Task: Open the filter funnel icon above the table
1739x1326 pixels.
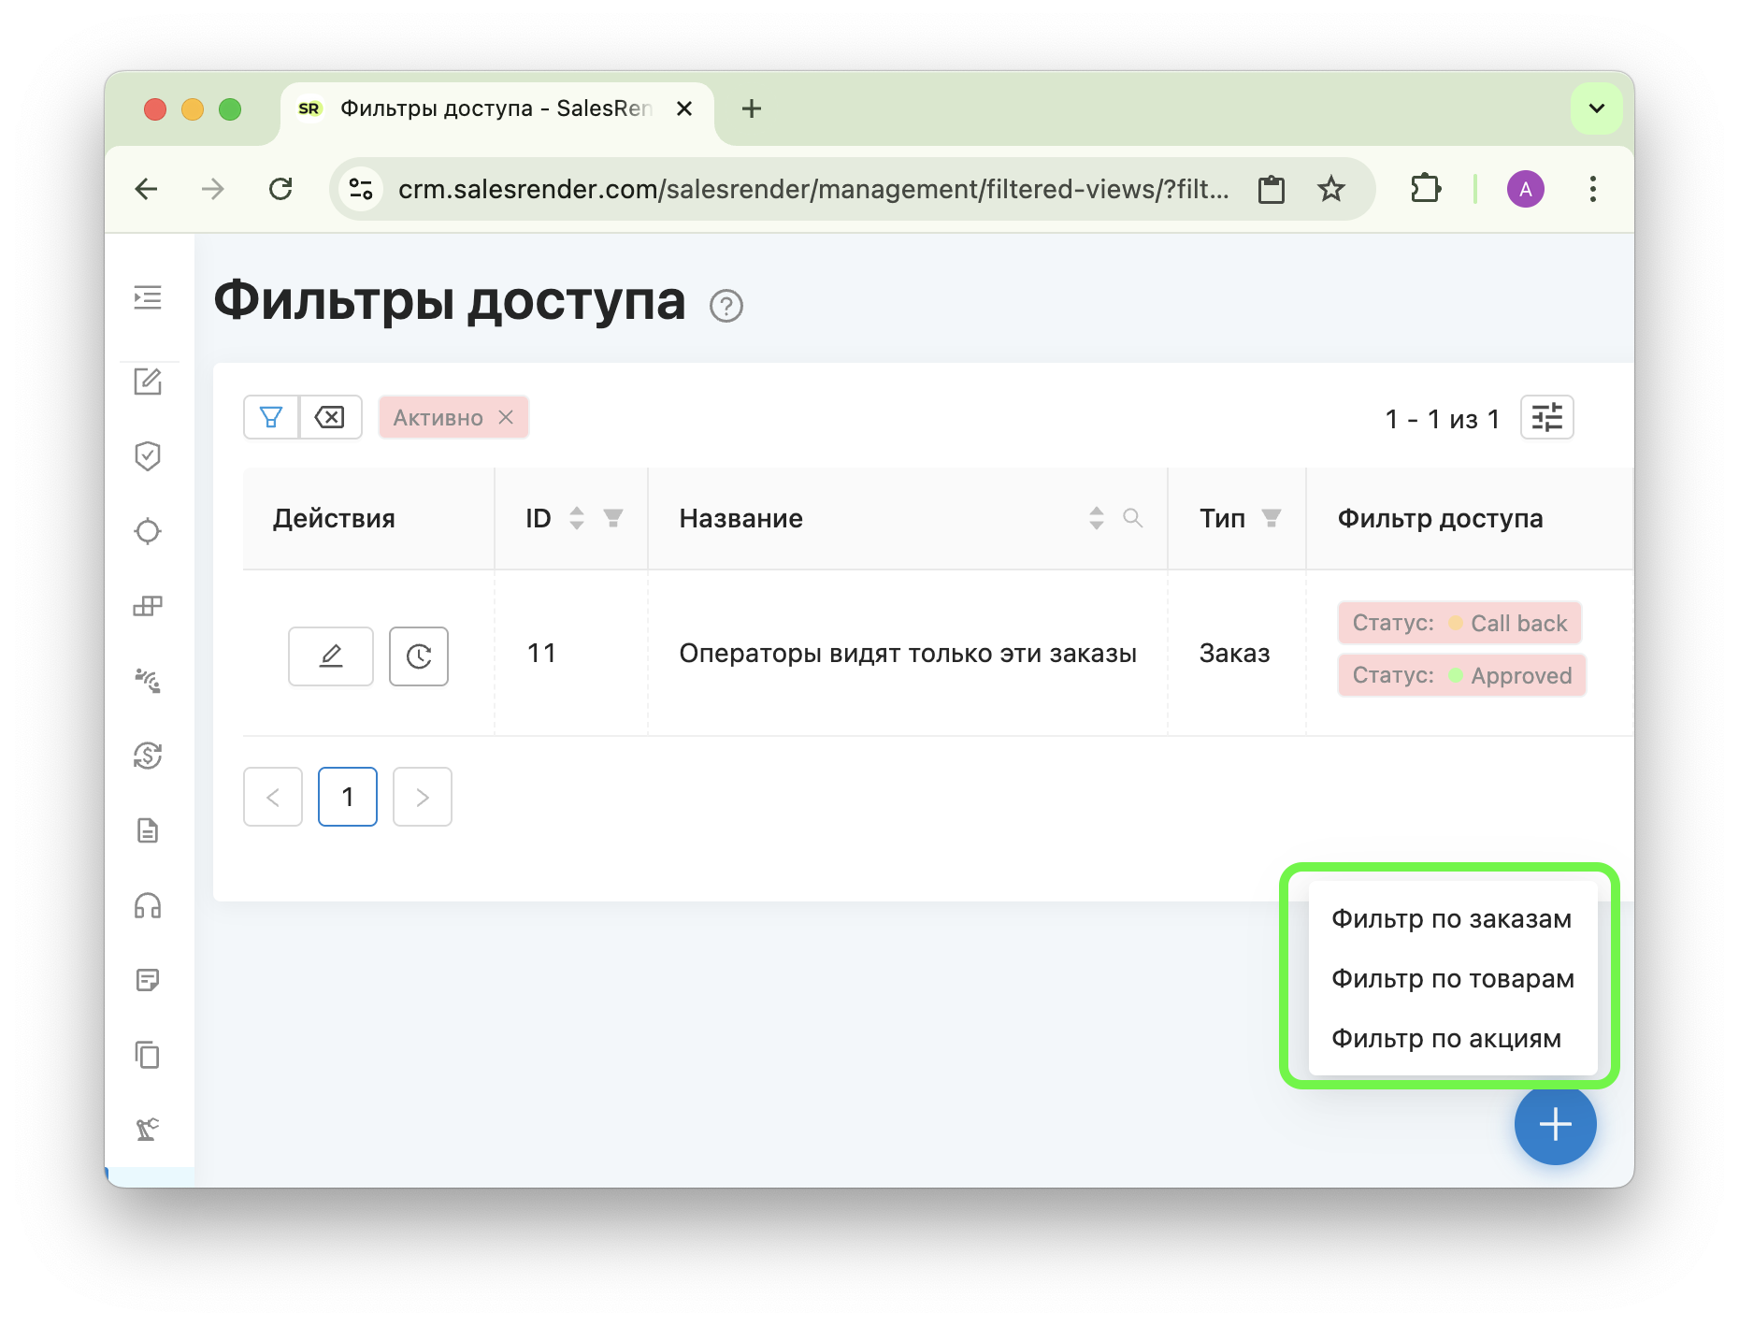Action: pos(271,417)
